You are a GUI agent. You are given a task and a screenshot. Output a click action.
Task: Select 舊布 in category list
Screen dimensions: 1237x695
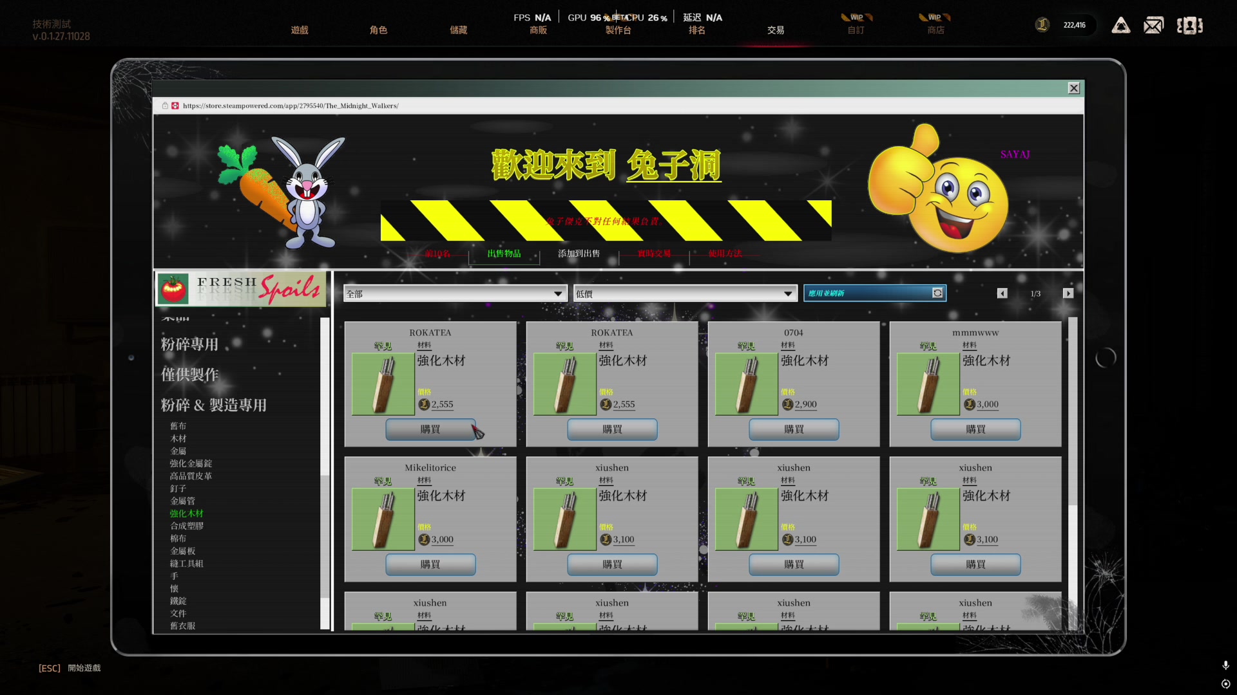point(178,426)
